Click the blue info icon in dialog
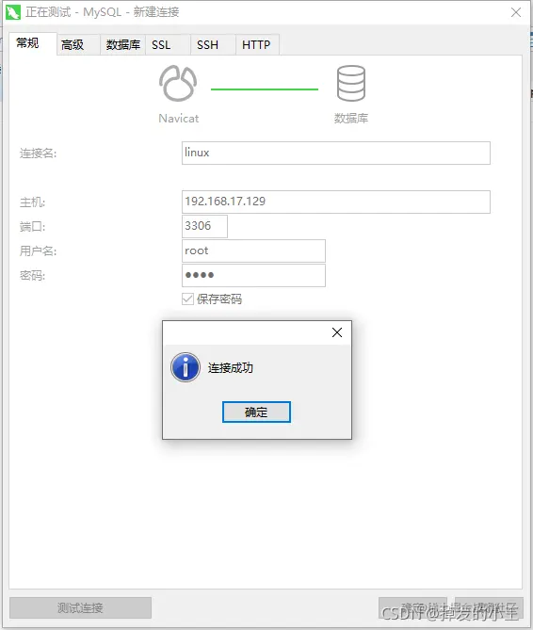The height and width of the screenshot is (630, 533). coord(186,367)
